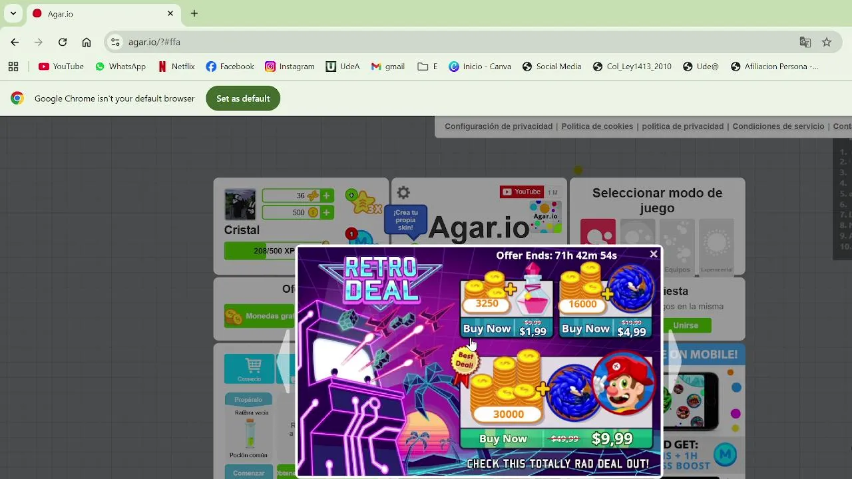Image resolution: width=852 pixels, height=479 pixels.
Task: Close the Retro Deal popup
Action: 654,253
